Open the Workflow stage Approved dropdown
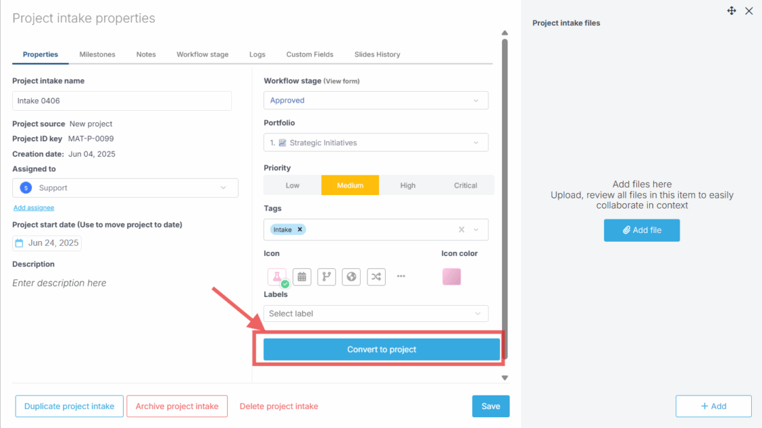The width and height of the screenshot is (762, 428). coord(376,101)
